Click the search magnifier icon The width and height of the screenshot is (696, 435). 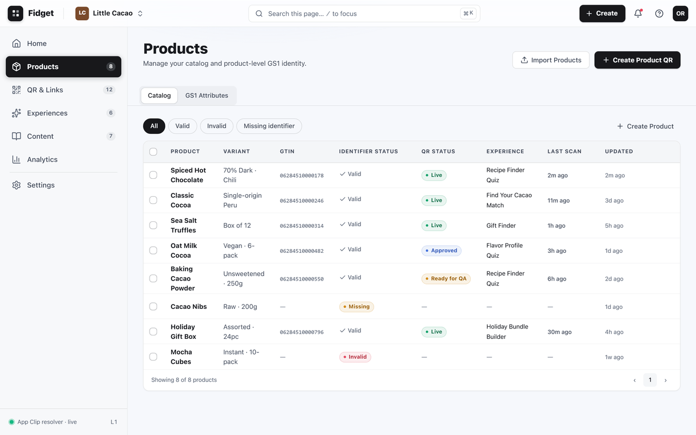coord(259,14)
